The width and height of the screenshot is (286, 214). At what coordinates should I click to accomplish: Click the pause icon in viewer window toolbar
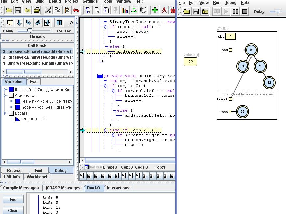pos(235,11)
